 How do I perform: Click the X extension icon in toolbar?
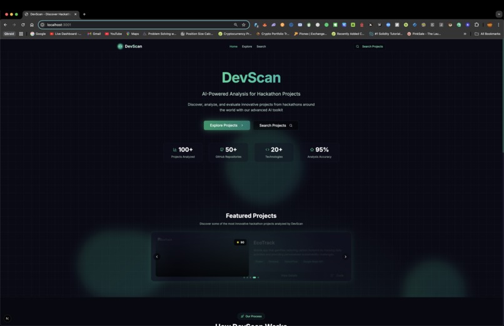[370, 25]
